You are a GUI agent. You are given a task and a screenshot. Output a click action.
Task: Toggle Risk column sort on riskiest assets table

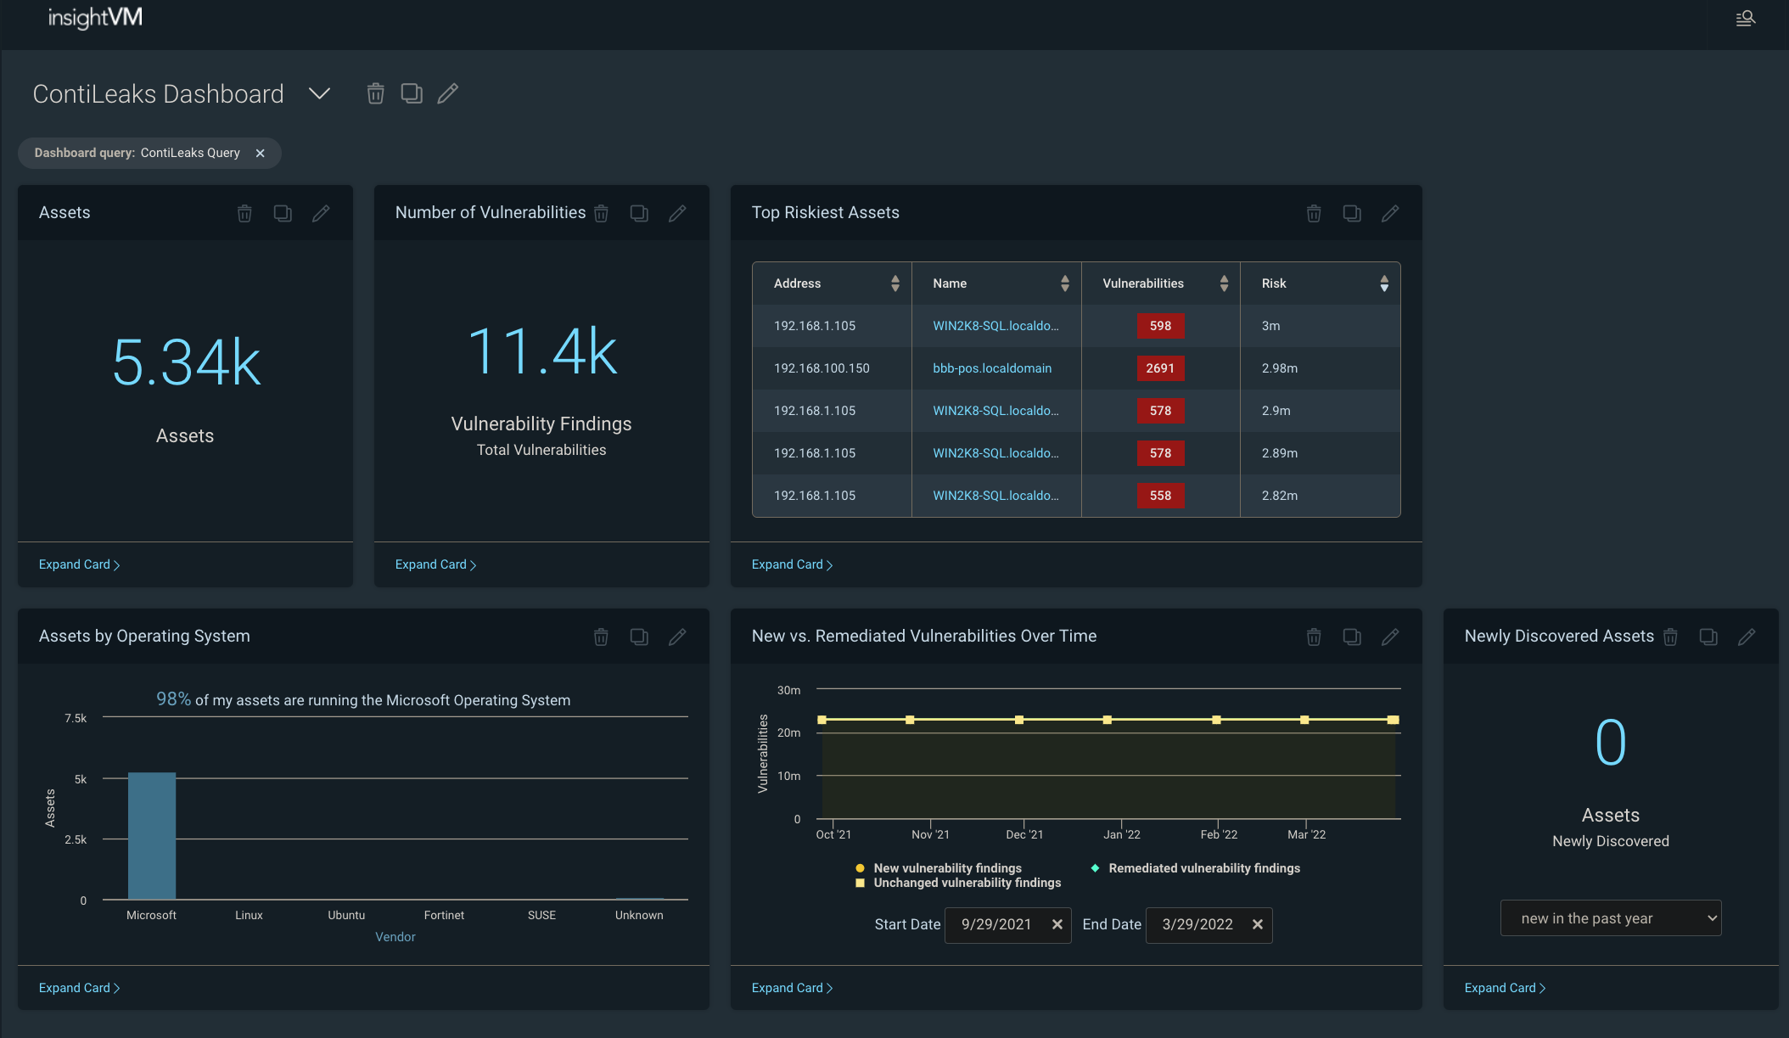click(x=1385, y=283)
